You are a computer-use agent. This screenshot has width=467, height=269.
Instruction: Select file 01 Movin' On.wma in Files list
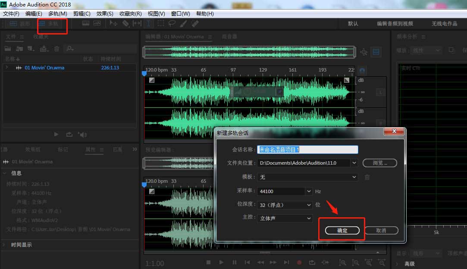[x=44, y=68]
